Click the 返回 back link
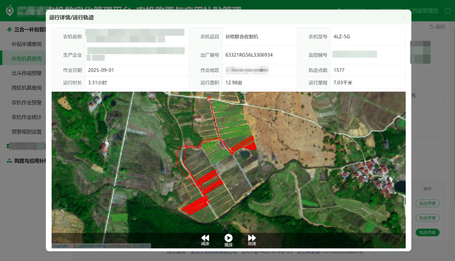 (437, 27)
